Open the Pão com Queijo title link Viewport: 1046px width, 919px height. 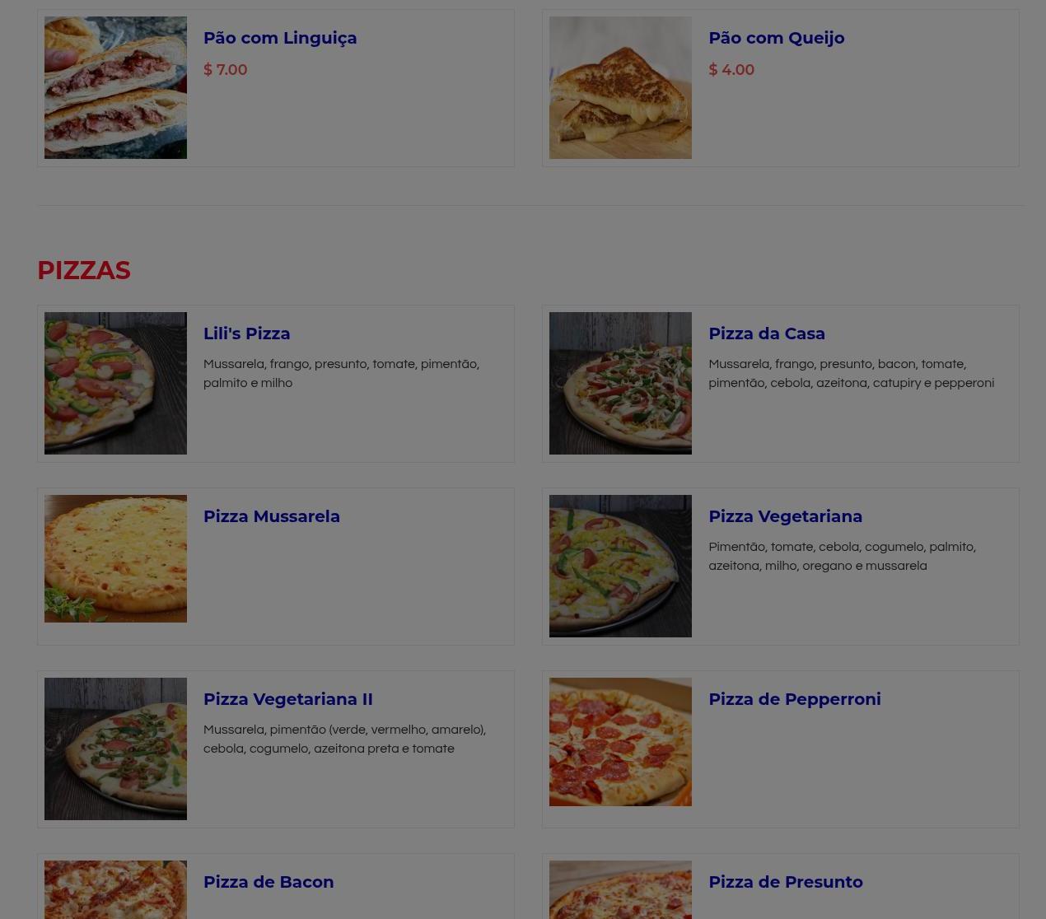[x=777, y=38]
